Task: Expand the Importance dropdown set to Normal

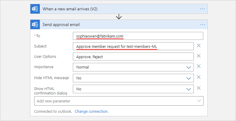Action: click(133, 67)
